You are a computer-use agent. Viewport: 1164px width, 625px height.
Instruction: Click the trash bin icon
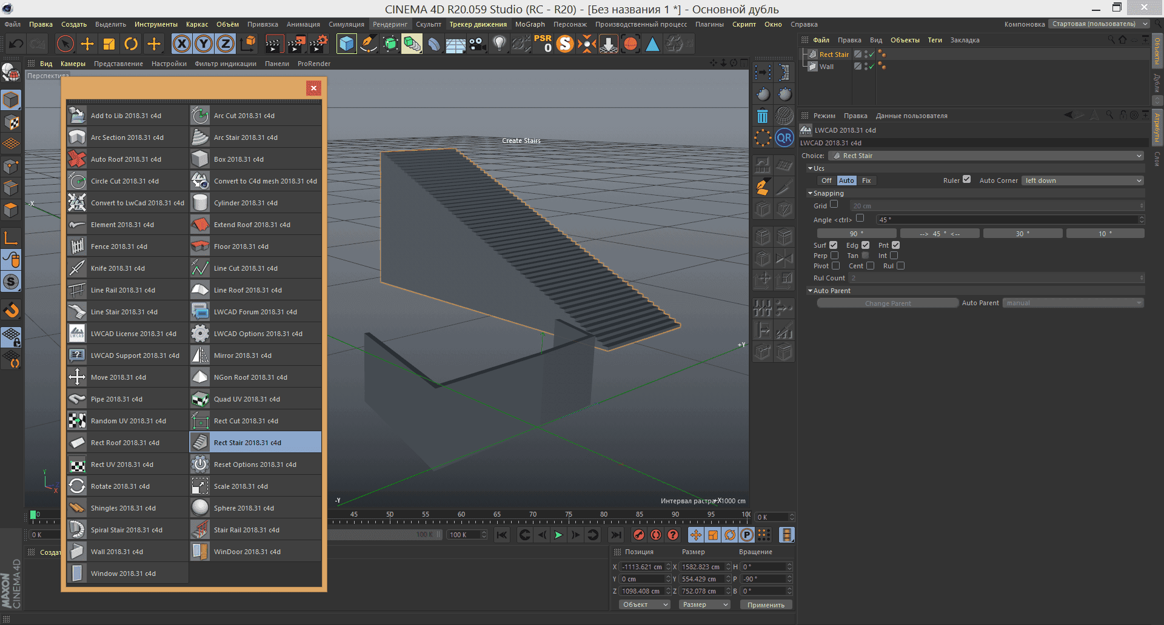tap(763, 116)
